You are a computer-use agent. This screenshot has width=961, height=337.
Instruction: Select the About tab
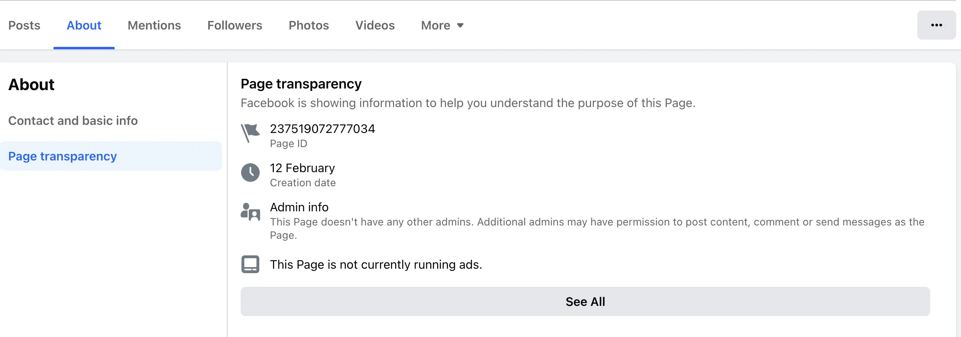[84, 25]
